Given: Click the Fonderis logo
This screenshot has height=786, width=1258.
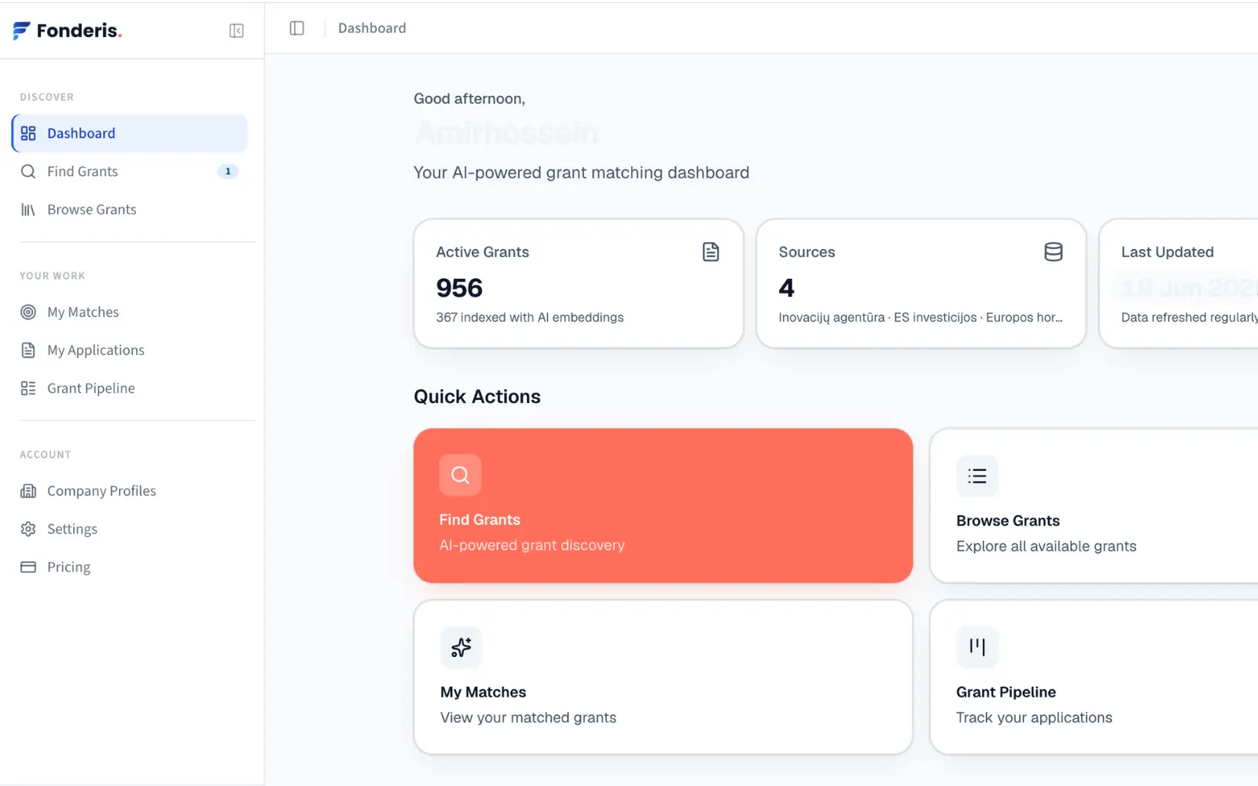Looking at the screenshot, I should 68,31.
